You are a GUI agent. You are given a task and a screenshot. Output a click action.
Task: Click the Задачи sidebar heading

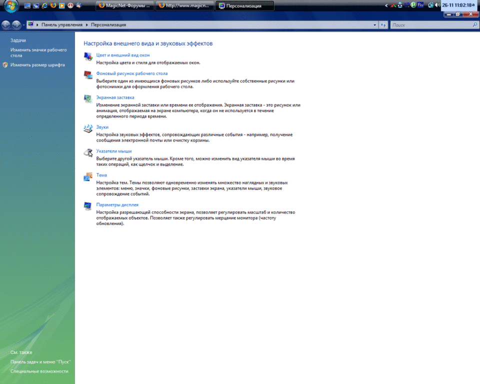[x=18, y=40]
